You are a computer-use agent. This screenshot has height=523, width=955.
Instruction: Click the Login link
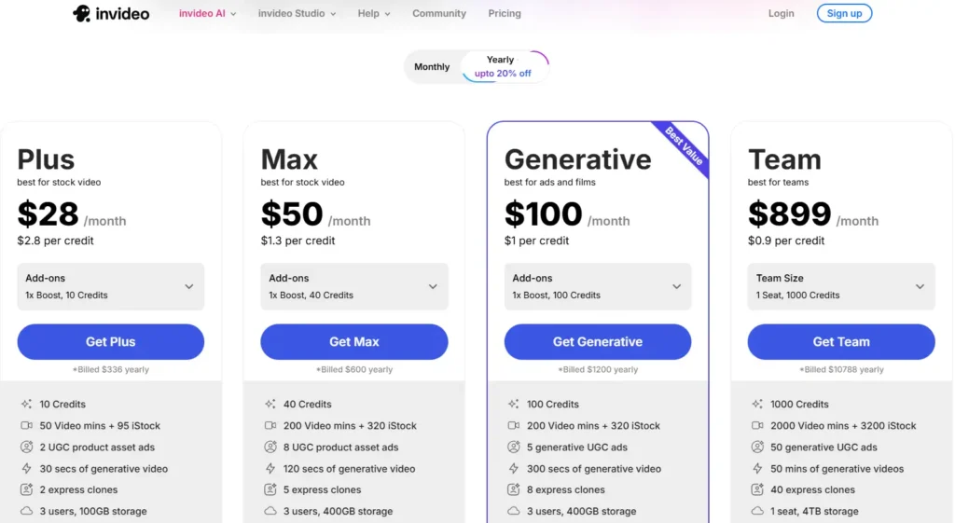781,14
